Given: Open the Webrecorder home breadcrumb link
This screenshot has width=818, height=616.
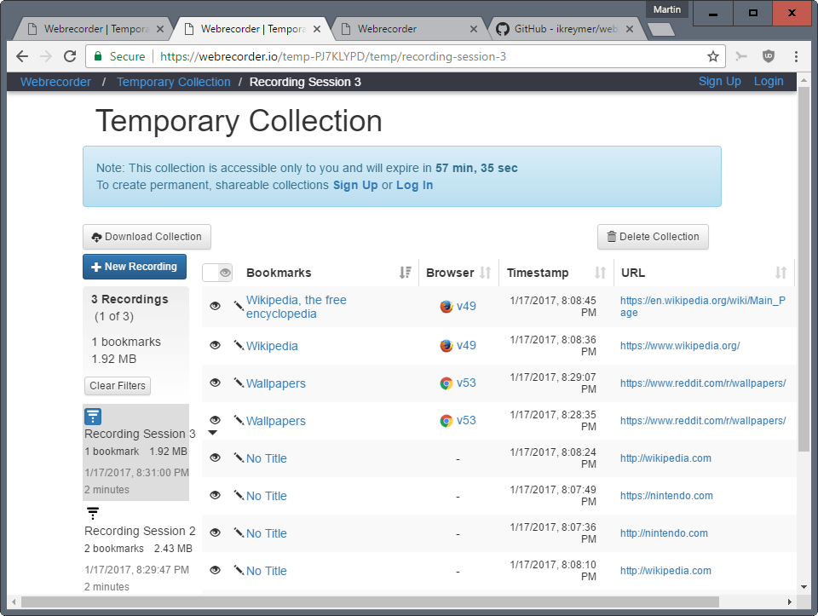Looking at the screenshot, I should tap(56, 82).
